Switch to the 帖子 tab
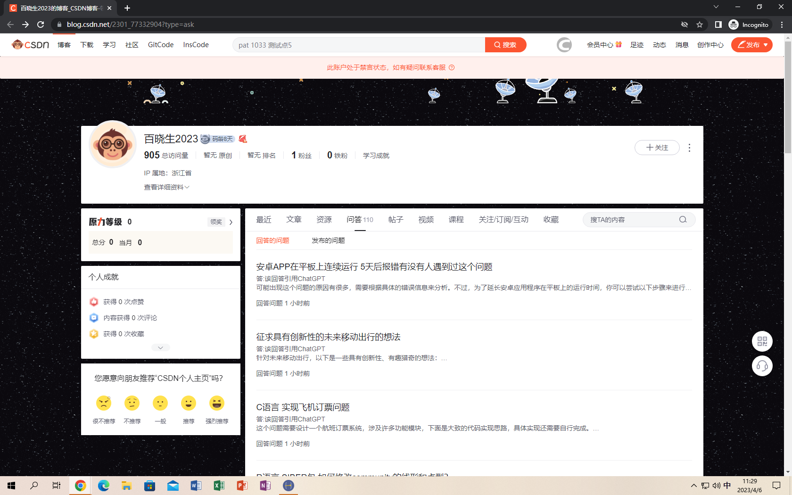 point(396,220)
